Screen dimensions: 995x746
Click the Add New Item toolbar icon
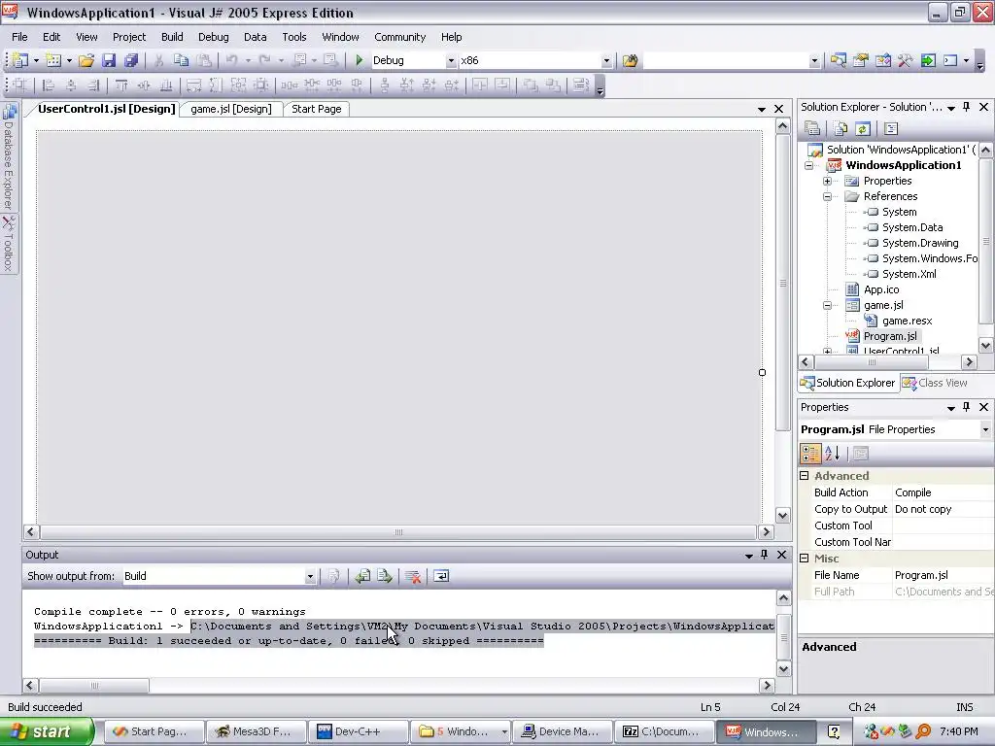(x=54, y=60)
